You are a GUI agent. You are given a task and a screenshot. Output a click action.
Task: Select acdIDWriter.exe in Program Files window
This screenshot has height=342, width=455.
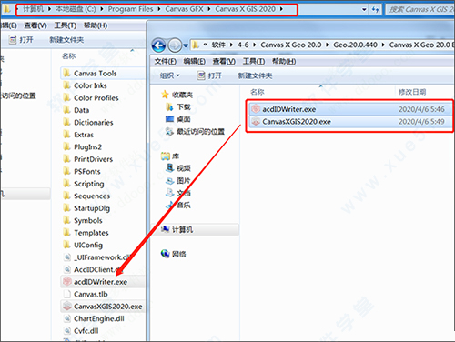(102, 282)
